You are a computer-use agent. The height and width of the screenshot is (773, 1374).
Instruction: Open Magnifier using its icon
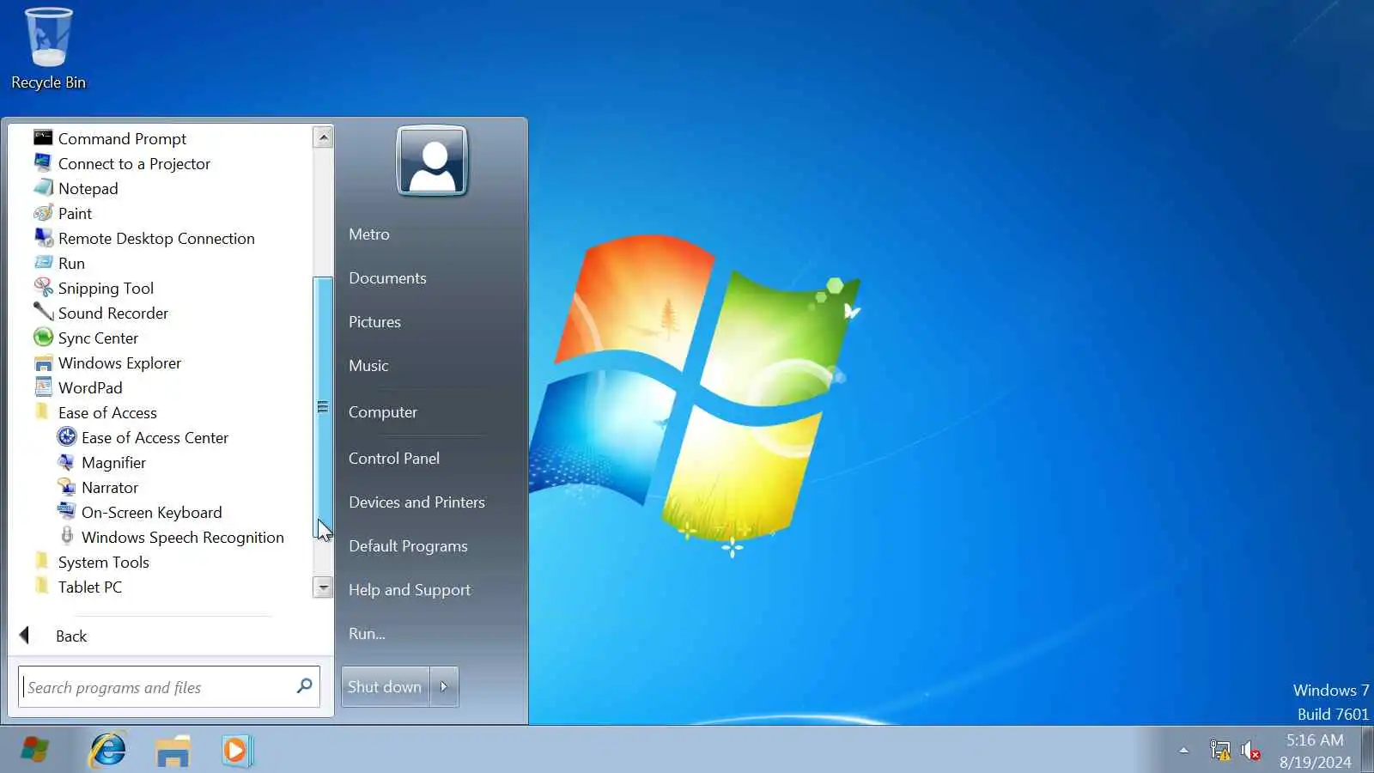(x=66, y=461)
